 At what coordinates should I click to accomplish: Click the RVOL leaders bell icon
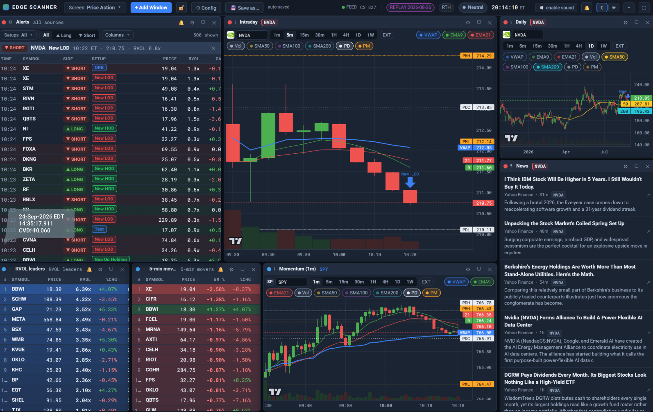(89, 269)
